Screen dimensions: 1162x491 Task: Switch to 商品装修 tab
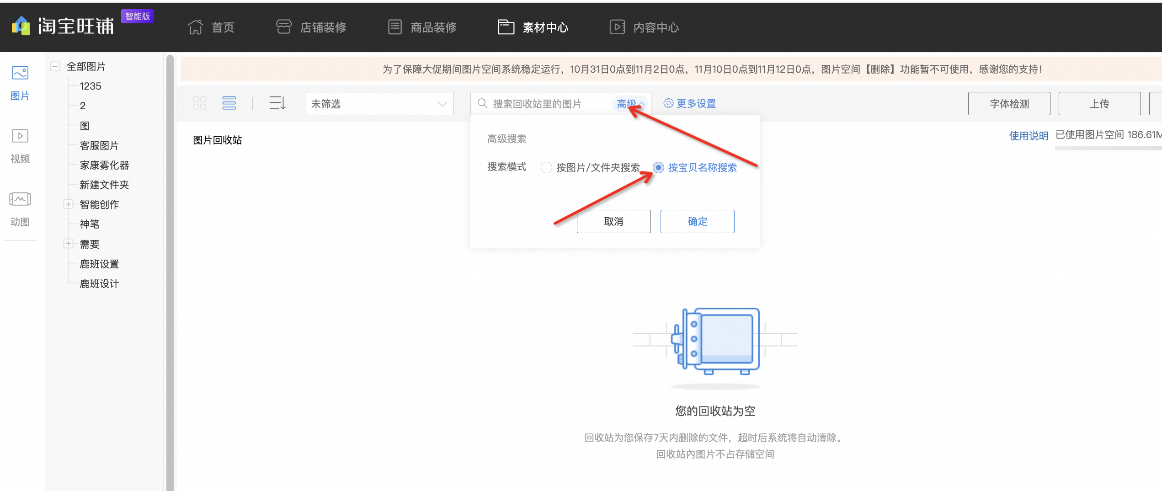click(x=422, y=27)
